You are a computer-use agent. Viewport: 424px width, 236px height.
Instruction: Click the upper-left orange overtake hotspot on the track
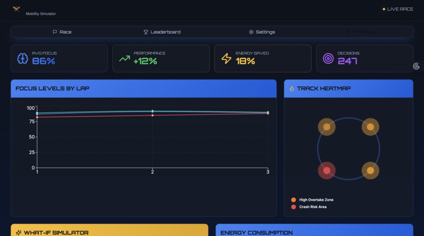click(327, 127)
